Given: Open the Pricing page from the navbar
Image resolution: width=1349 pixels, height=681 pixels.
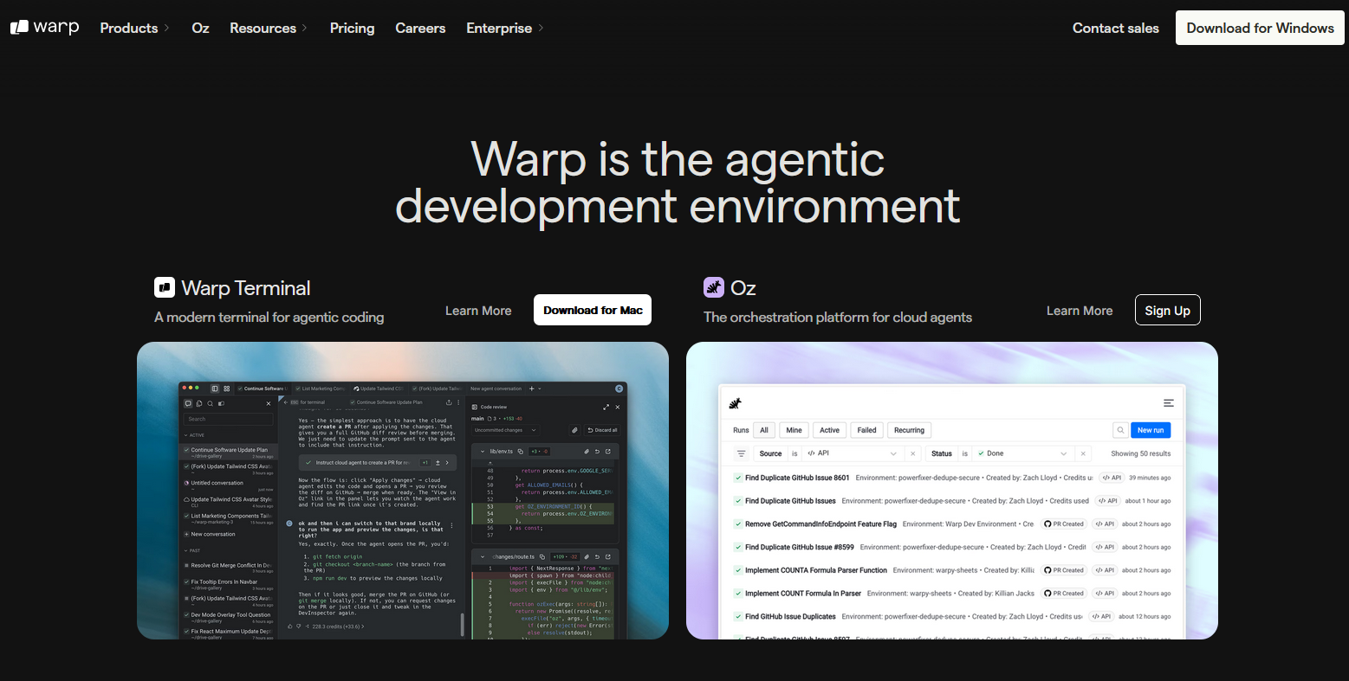Looking at the screenshot, I should [352, 28].
